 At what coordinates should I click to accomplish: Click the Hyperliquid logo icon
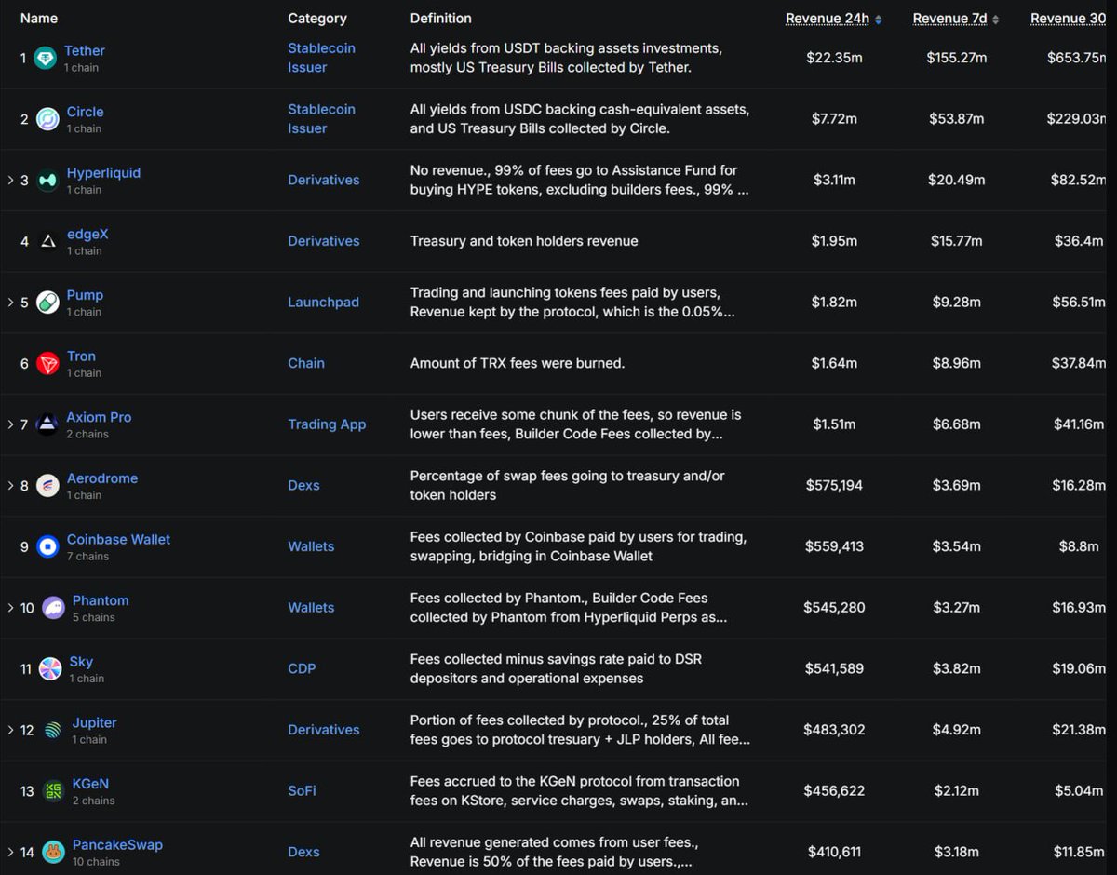coord(47,181)
